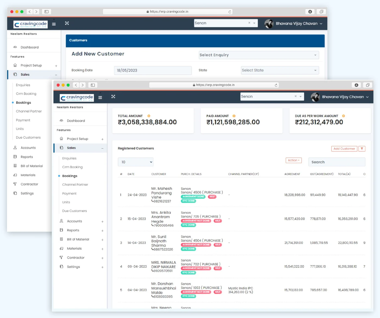
Task: Clear Senon project selection in back window
Action: [x=249, y=23]
